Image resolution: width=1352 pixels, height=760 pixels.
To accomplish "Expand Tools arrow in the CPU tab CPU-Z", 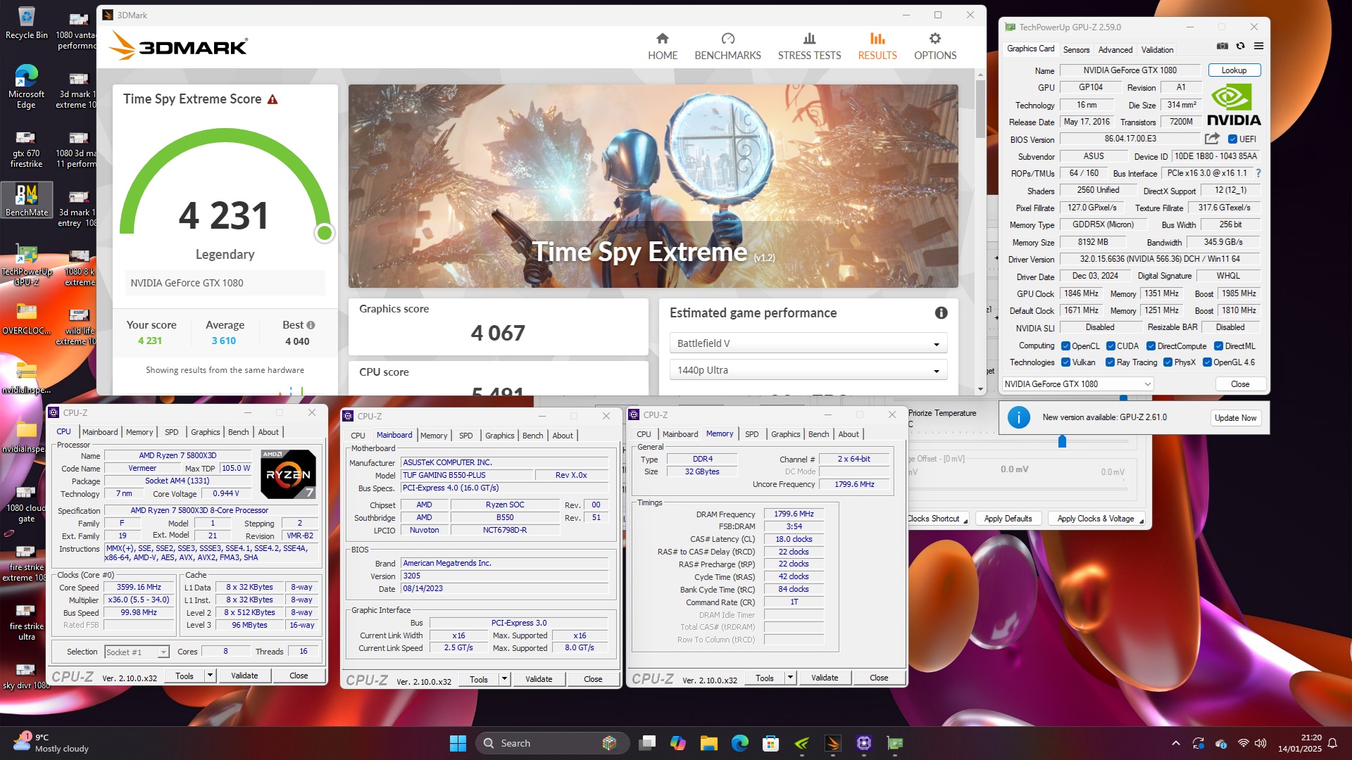I will 209,676.
